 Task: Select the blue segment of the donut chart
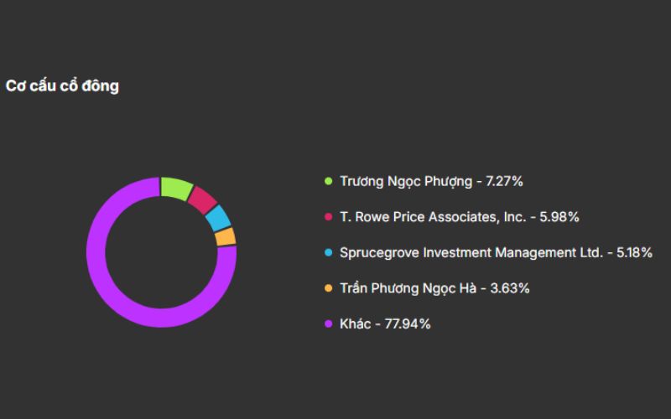tap(218, 217)
